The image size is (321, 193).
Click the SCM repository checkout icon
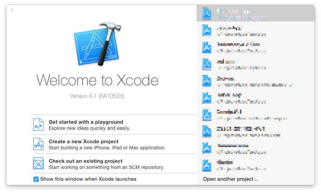(x=38, y=164)
